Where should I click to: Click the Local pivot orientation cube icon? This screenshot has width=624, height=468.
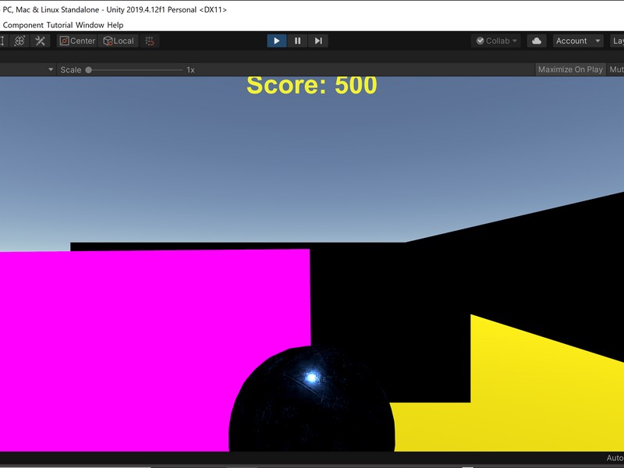[x=109, y=41]
